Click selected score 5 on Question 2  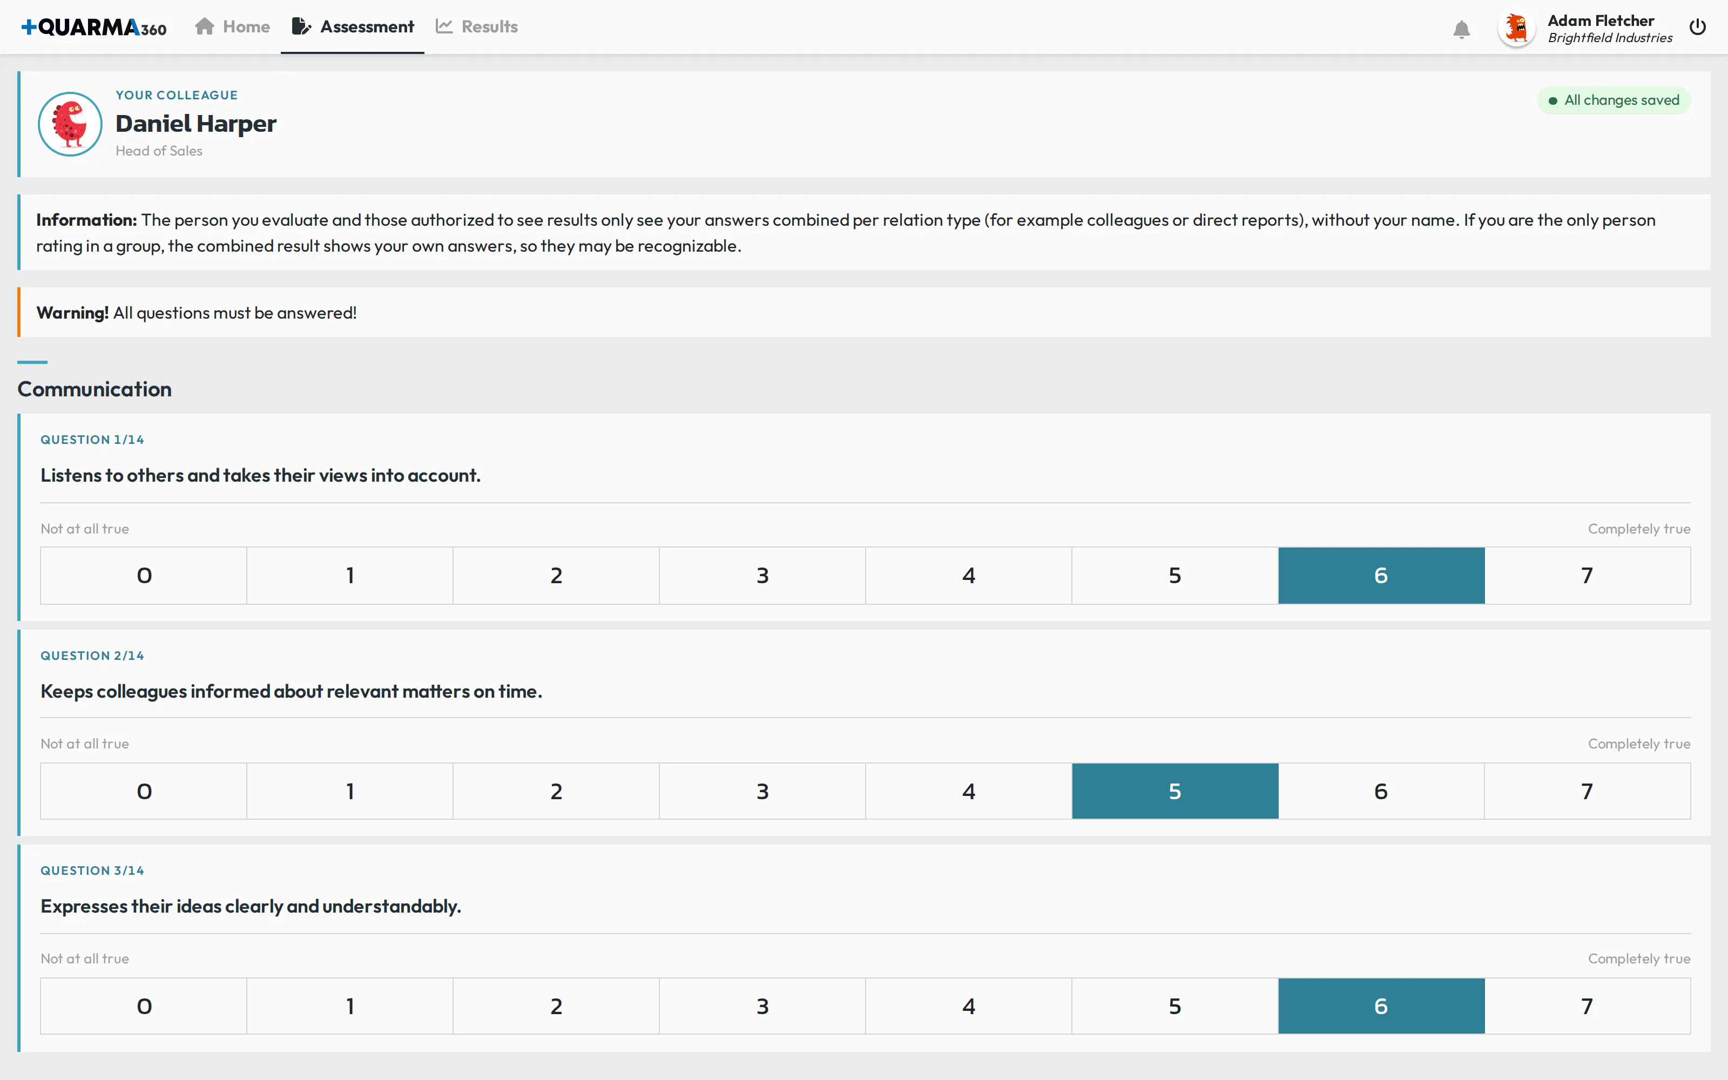click(x=1176, y=792)
